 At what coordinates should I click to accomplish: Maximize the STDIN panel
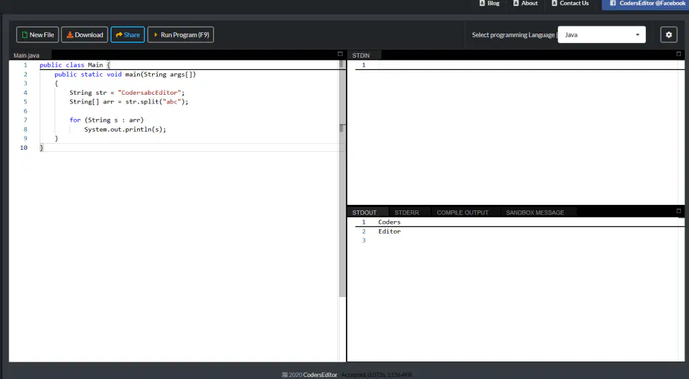point(678,54)
